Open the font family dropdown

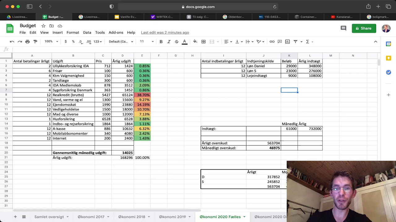(x=121, y=42)
